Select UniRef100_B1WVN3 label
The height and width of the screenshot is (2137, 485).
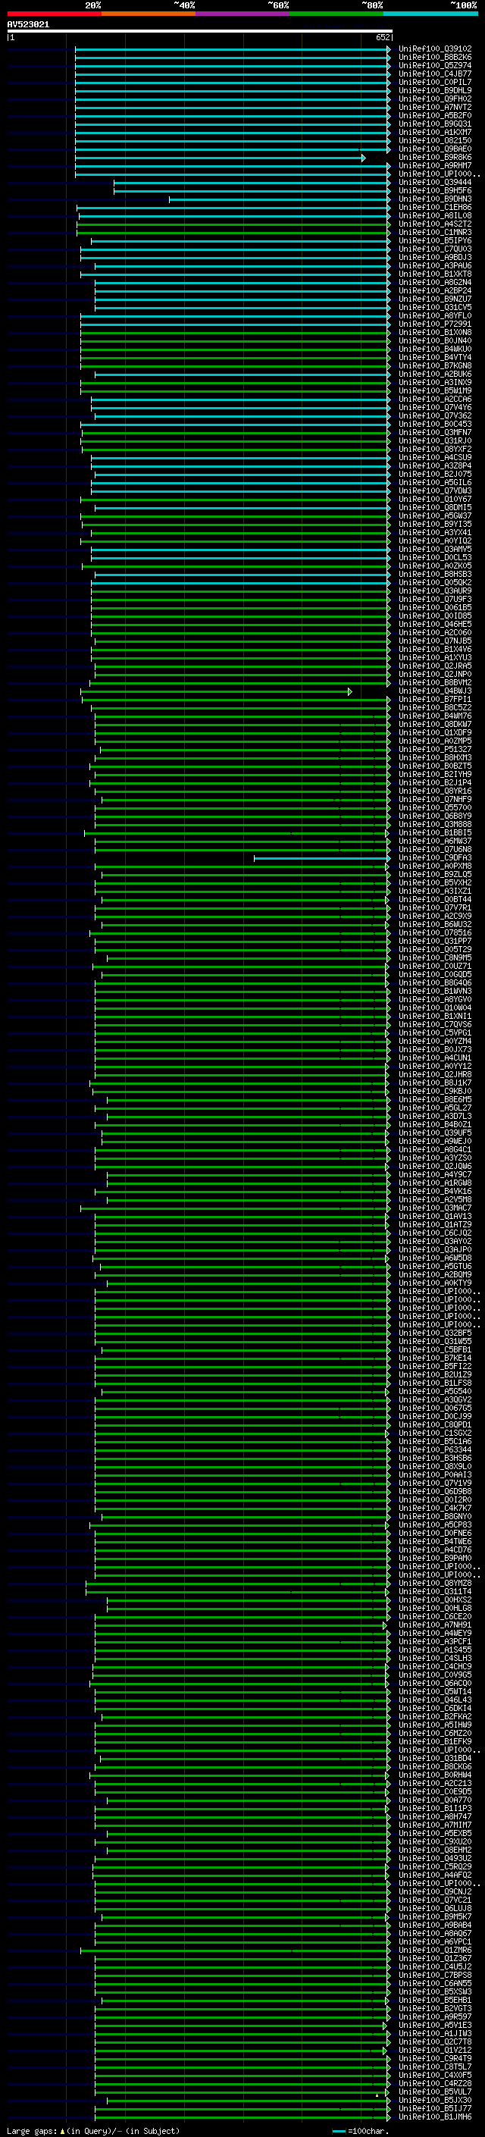pos(435,992)
